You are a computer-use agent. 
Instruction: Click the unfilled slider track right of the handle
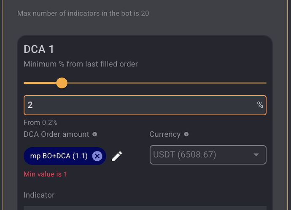[167, 83]
